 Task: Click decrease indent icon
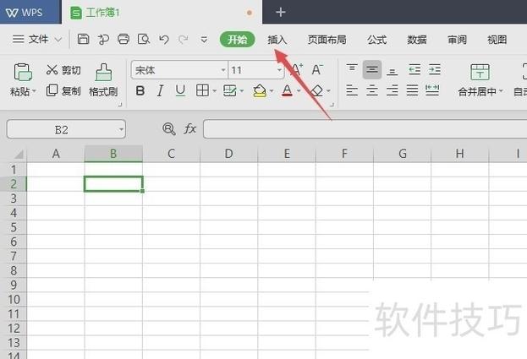[x=414, y=70]
